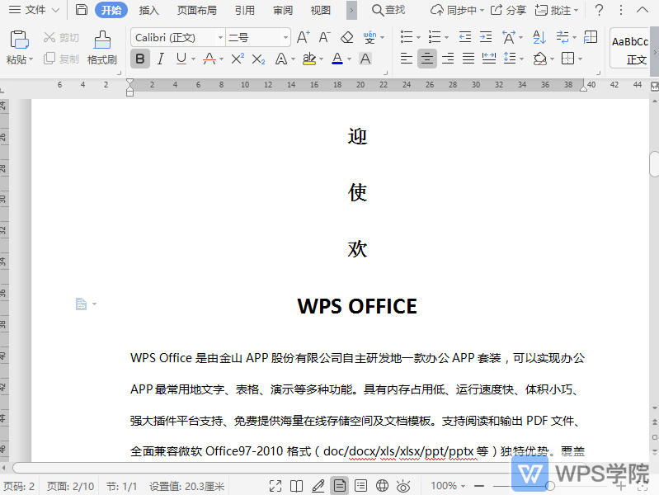
Task: Open the 页面布局 tab
Action: coord(197,10)
